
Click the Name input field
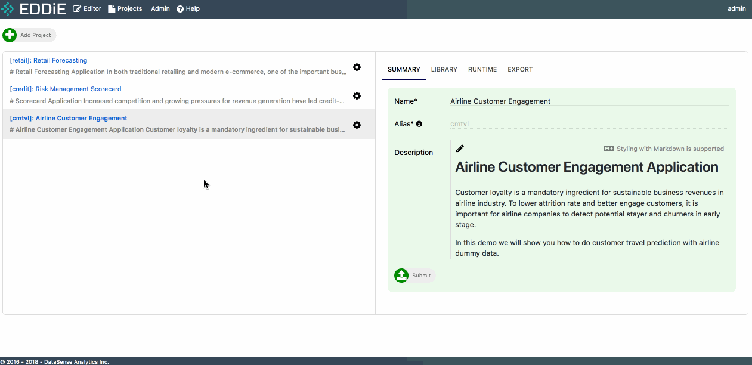click(x=589, y=101)
